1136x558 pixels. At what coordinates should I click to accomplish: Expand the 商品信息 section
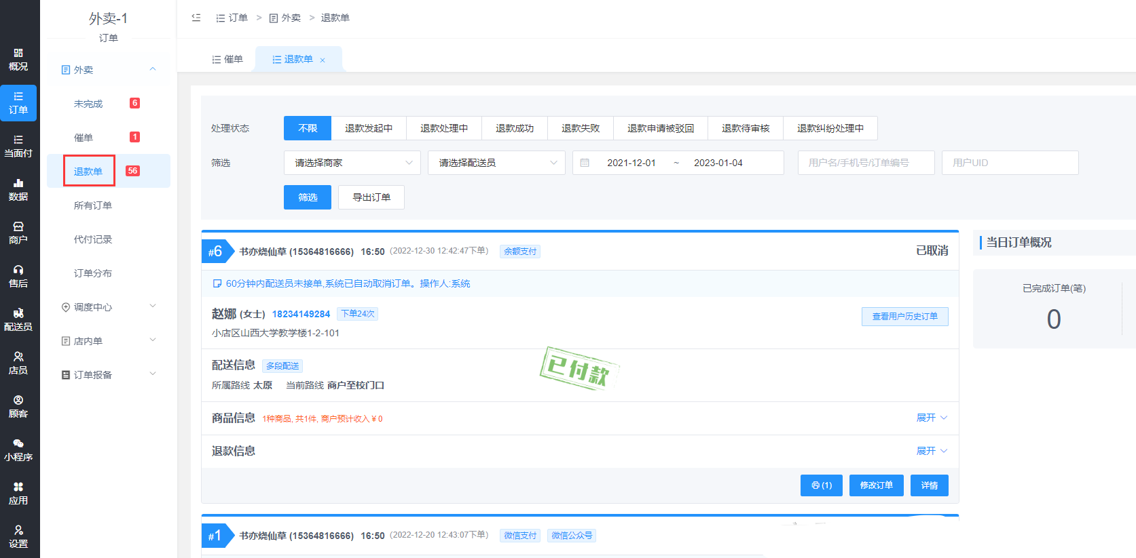click(932, 418)
